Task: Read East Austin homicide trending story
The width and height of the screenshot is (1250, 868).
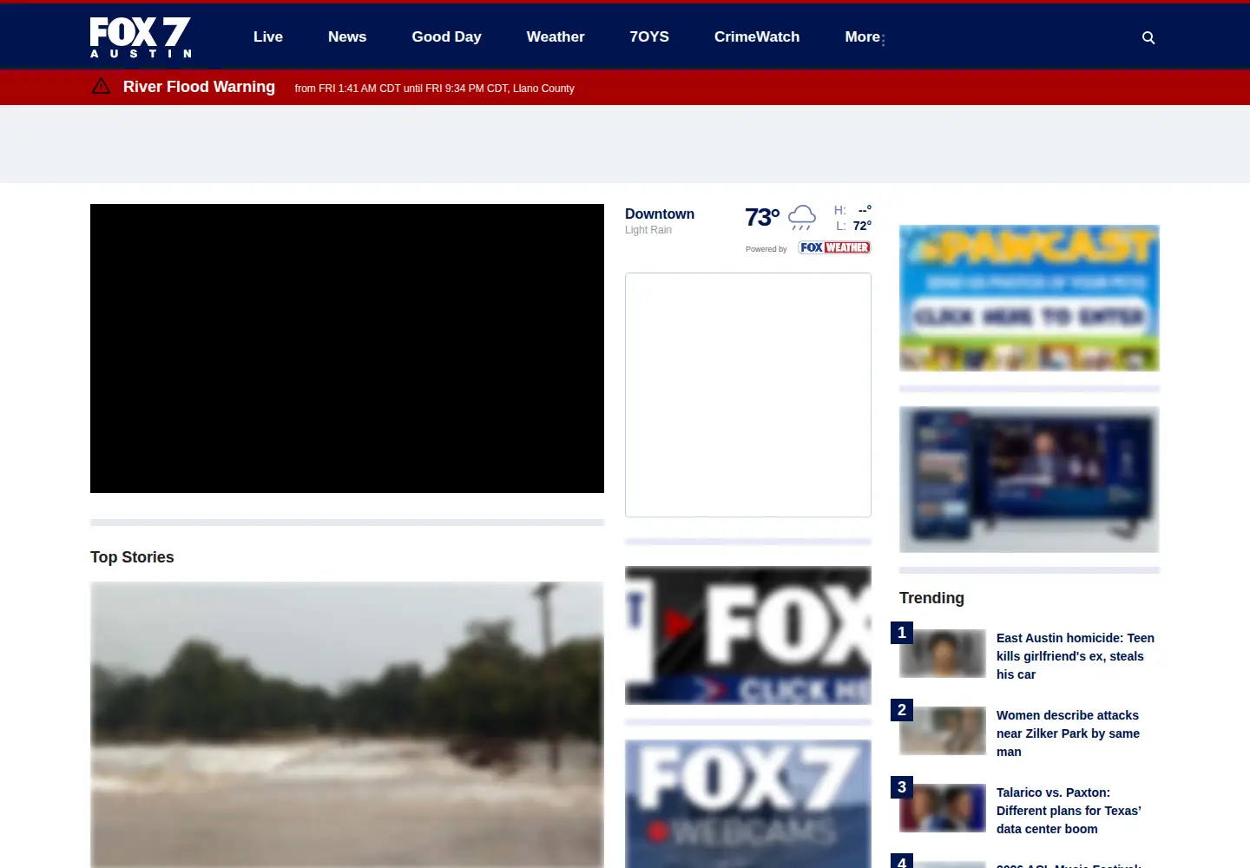Action: coord(1076,656)
